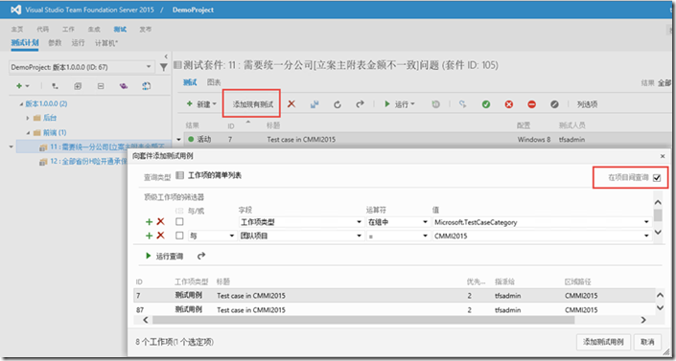This screenshot has width=676, height=361.
Task: Click the assign tester icon left of pass icon
Action: click(x=462, y=104)
